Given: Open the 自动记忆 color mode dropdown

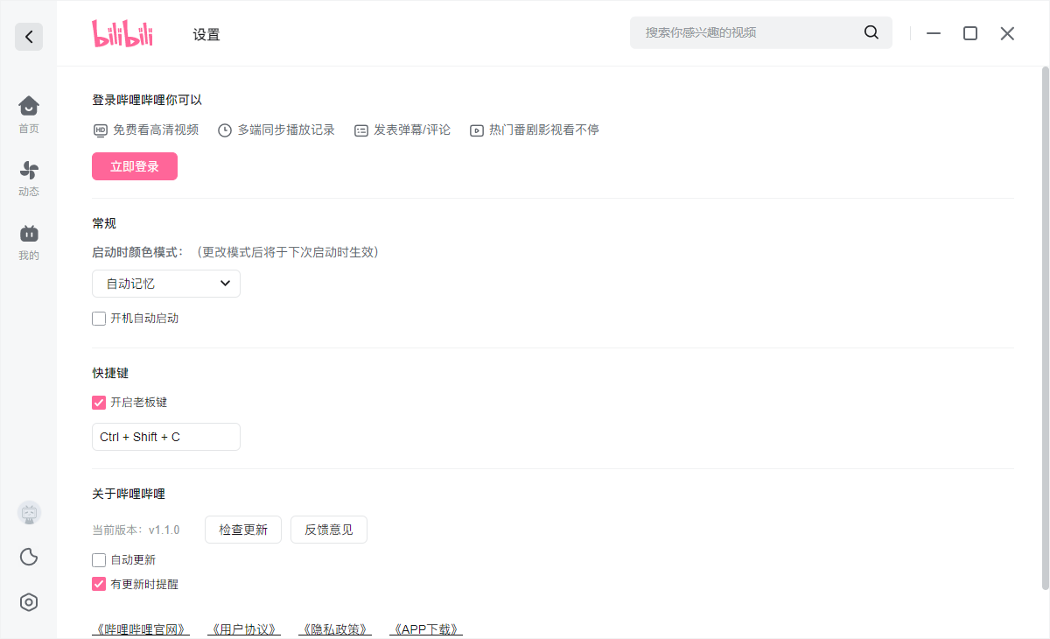Looking at the screenshot, I should coord(165,283).
